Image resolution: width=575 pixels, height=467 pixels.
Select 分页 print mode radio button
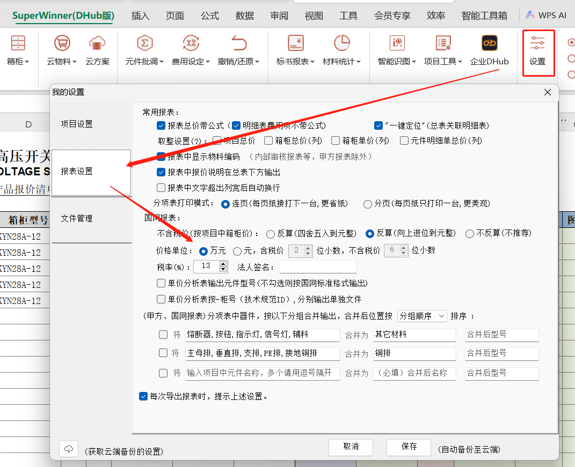367,204
